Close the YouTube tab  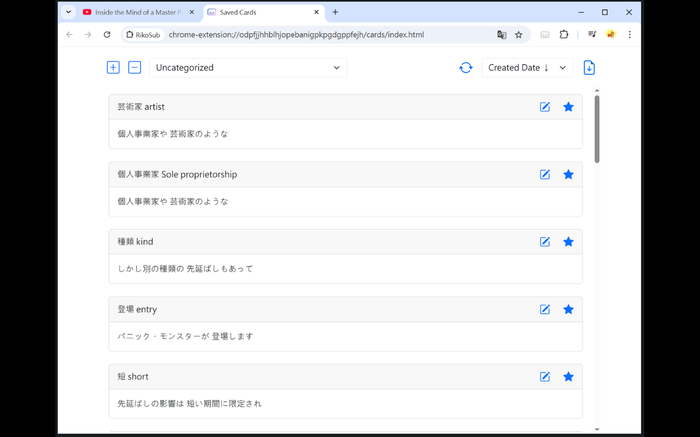[191, 12]
